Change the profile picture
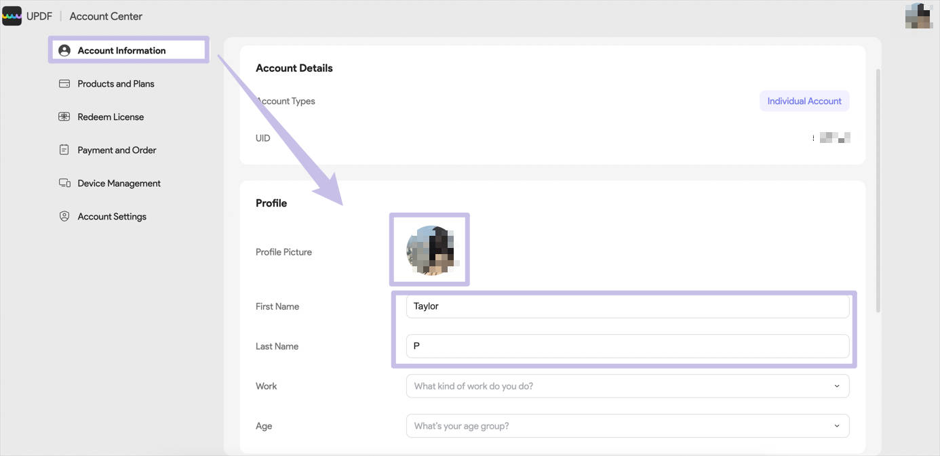 pyautogui.click(x=430, y=250)
